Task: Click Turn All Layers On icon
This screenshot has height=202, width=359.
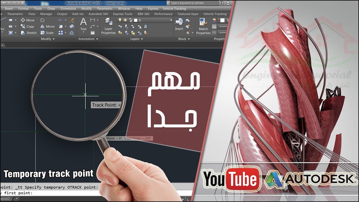Action: click(x=120, y=33)
